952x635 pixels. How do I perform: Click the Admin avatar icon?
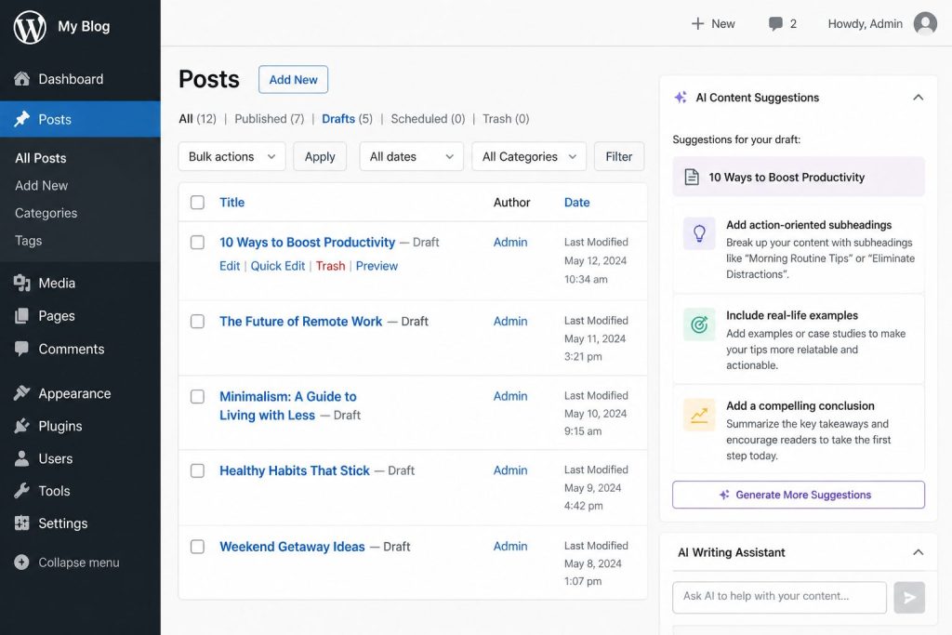pos(925,23)
